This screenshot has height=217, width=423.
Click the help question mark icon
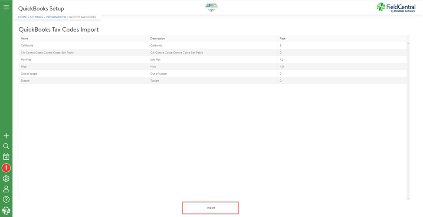6,200
